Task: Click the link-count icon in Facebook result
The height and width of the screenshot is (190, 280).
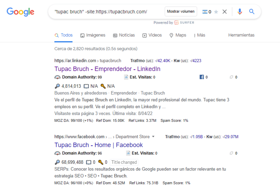Action: (231, 153)
